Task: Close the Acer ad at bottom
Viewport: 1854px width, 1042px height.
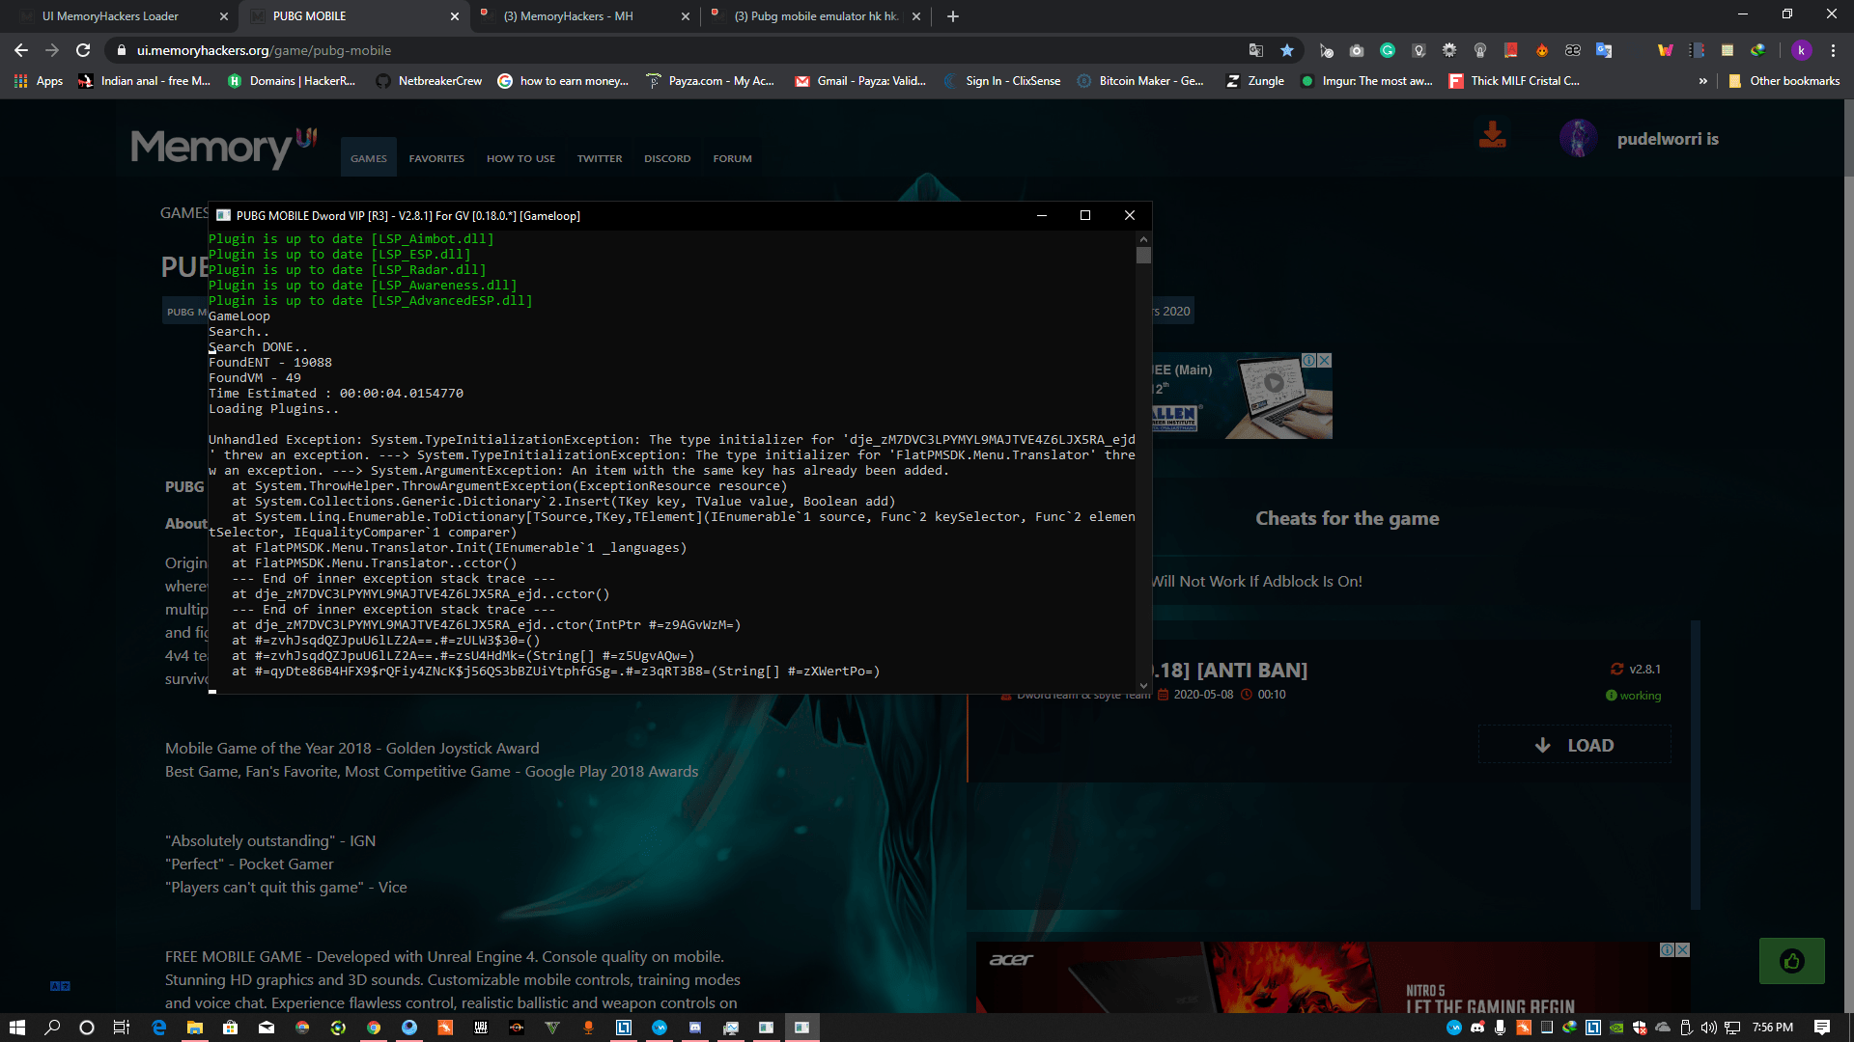Action: [x=1682, y=949]
